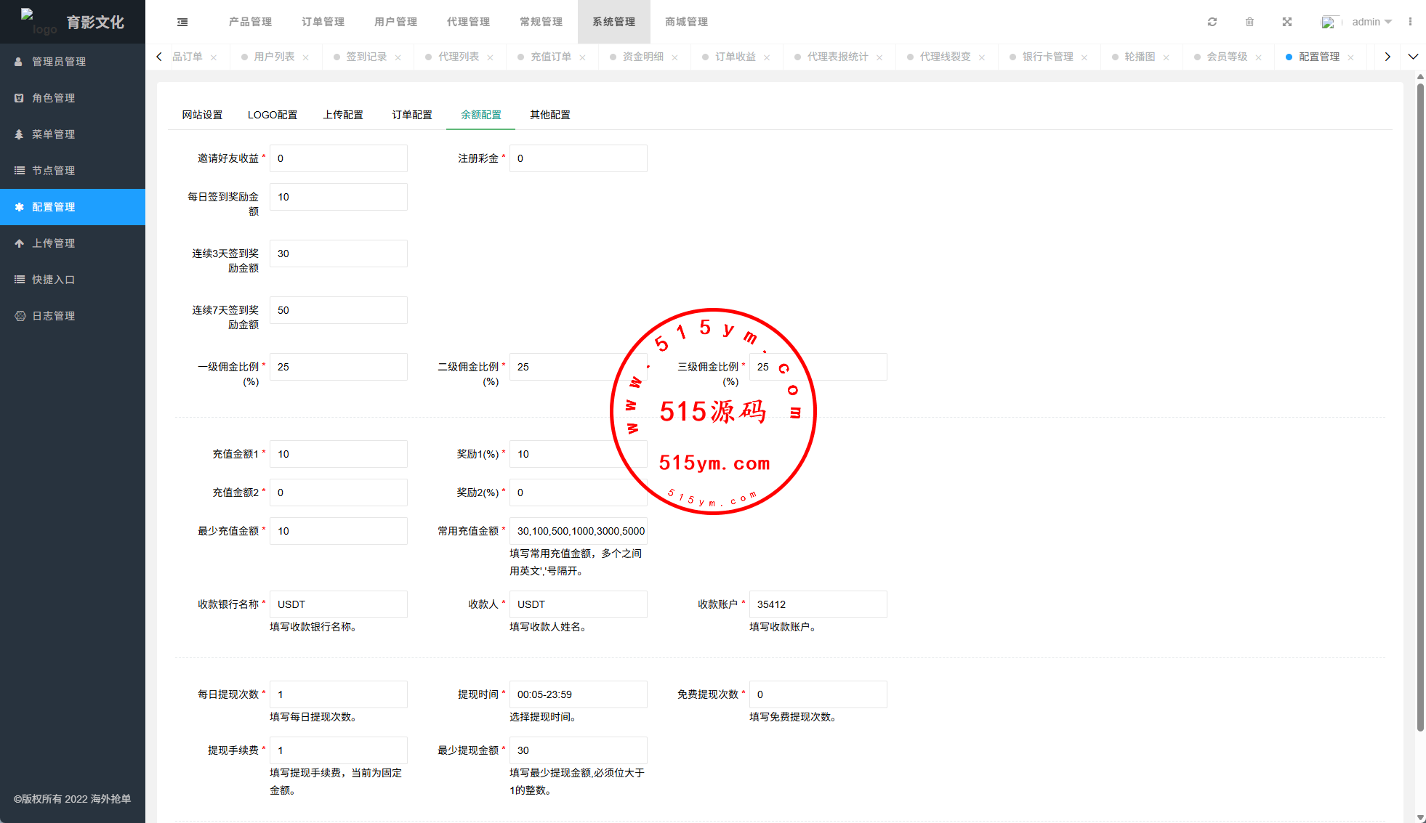
Task: Open the admin user dropdown
Action: pyautogui.click(x=1371, y=22)
